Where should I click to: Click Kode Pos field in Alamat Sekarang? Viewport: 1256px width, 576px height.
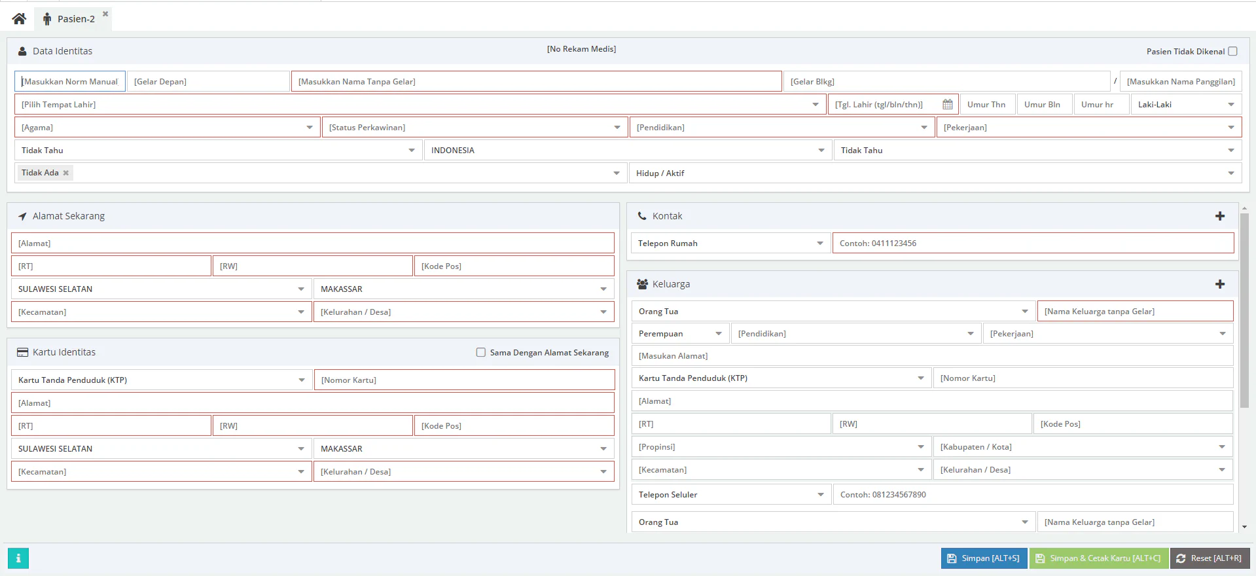coord(514,266)
